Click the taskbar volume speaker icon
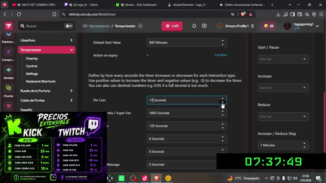Screen dimensions: 326x183 [x=295, y=178]
